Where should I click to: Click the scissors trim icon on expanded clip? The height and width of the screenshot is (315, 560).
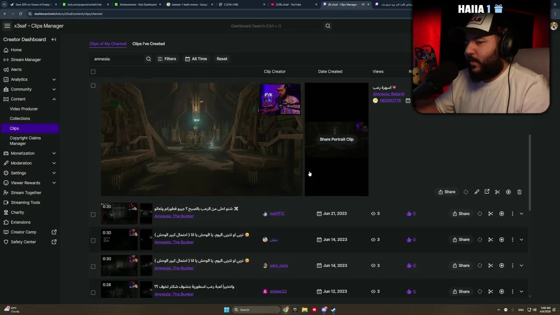click(x=497, y=192)
